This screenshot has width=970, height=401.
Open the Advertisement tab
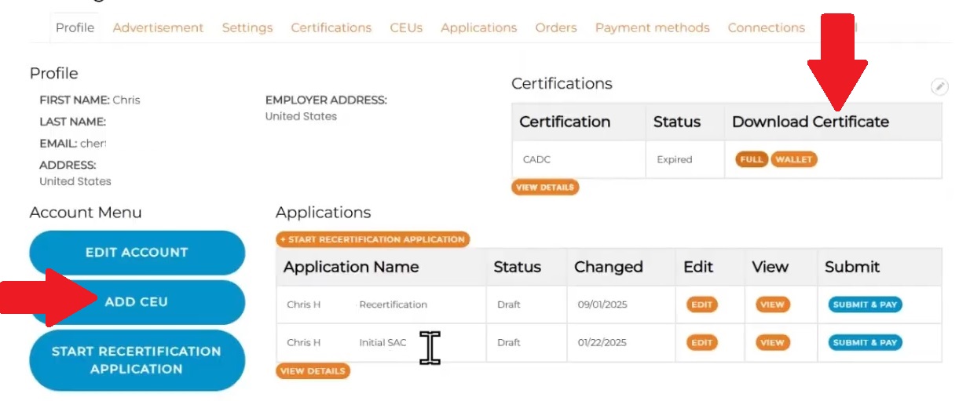click(158, 27)
